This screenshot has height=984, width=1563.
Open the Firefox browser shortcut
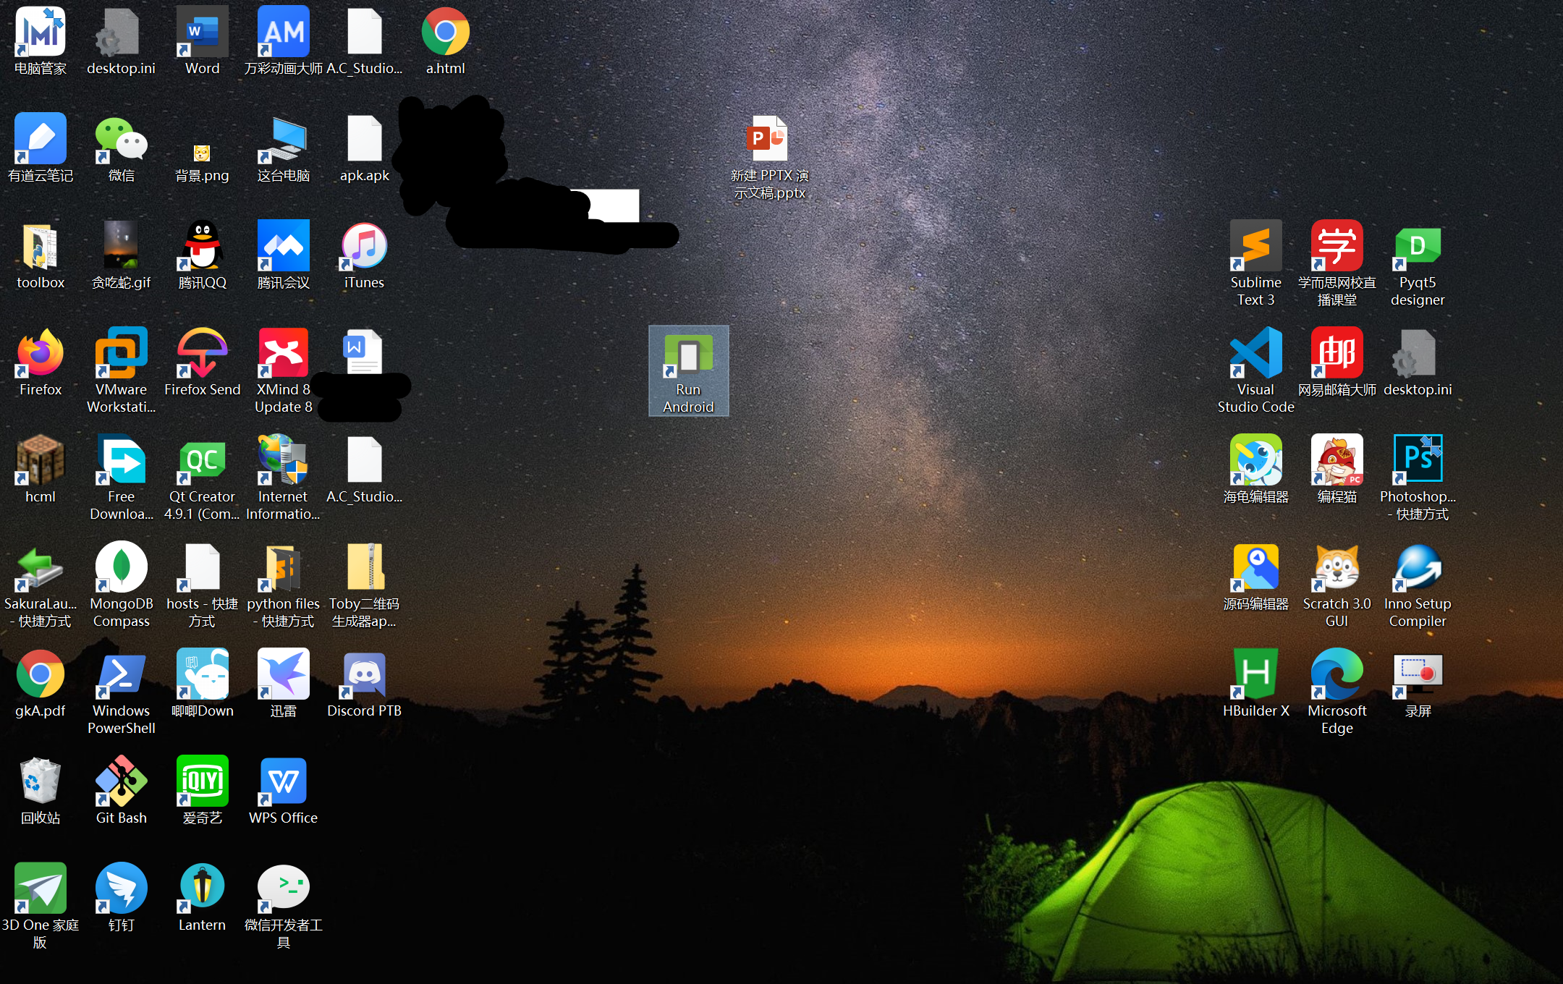click(41, 362)
